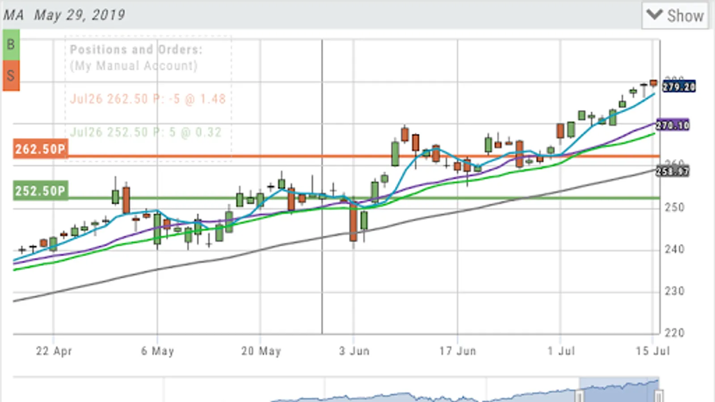715x402 pixels.
Task: Click the 20 May date label
Action: tap(261, 351)
